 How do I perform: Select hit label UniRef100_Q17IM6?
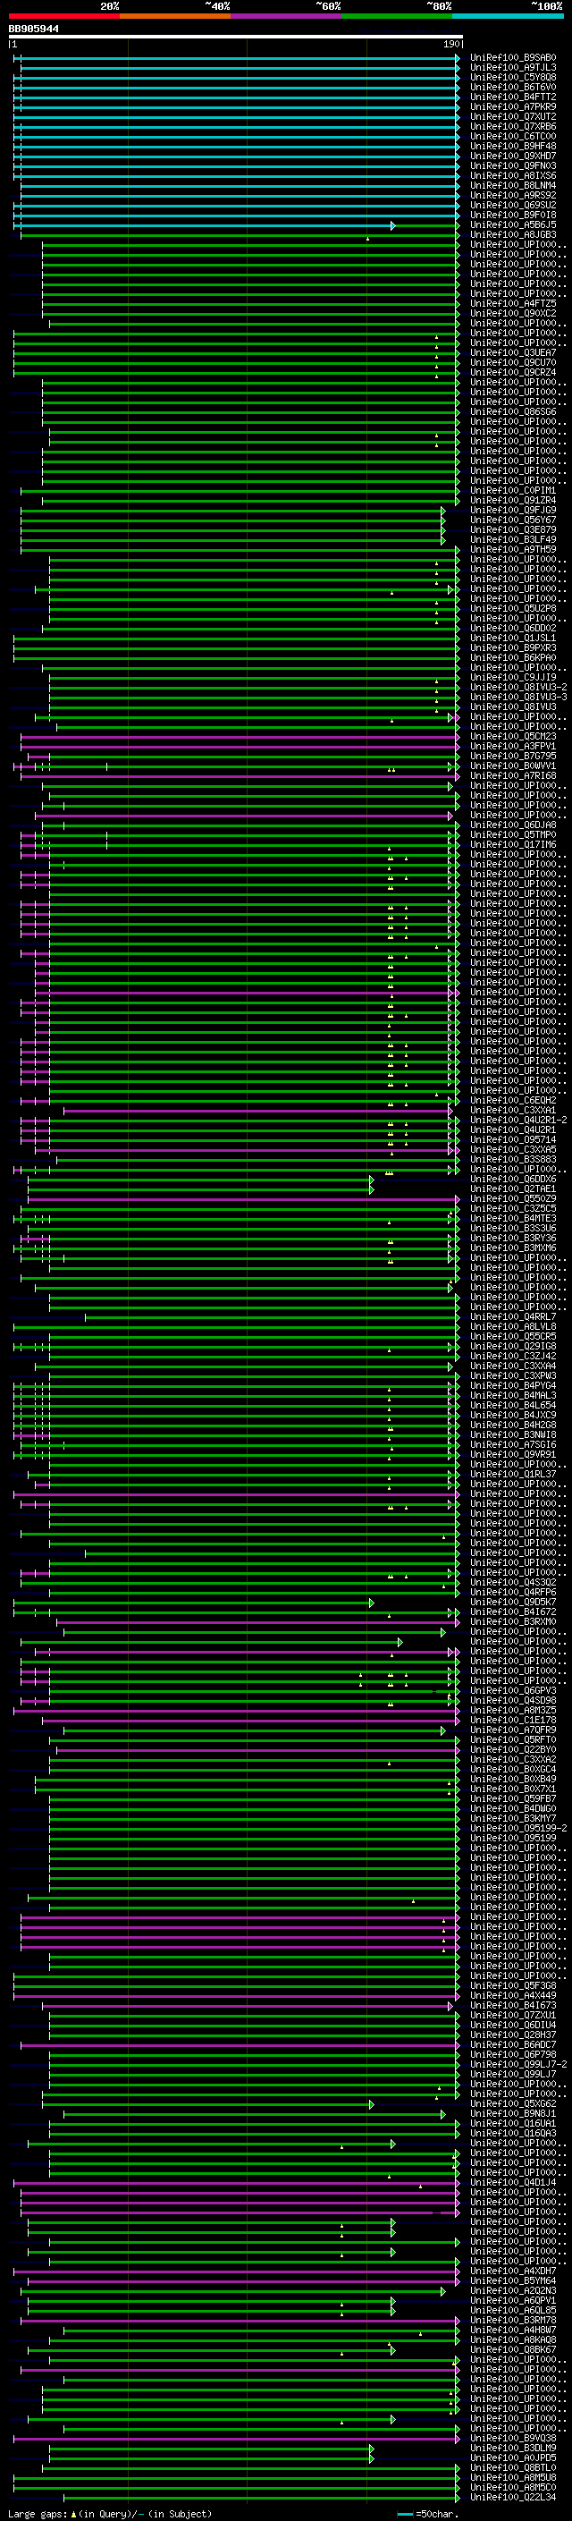[513, 846]
